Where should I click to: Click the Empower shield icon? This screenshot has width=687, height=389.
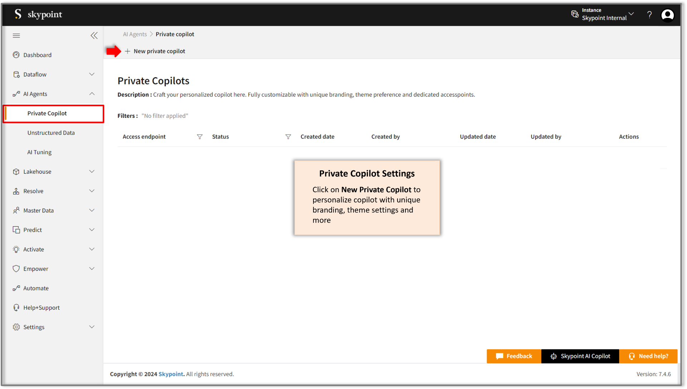(x=16, y=269)
